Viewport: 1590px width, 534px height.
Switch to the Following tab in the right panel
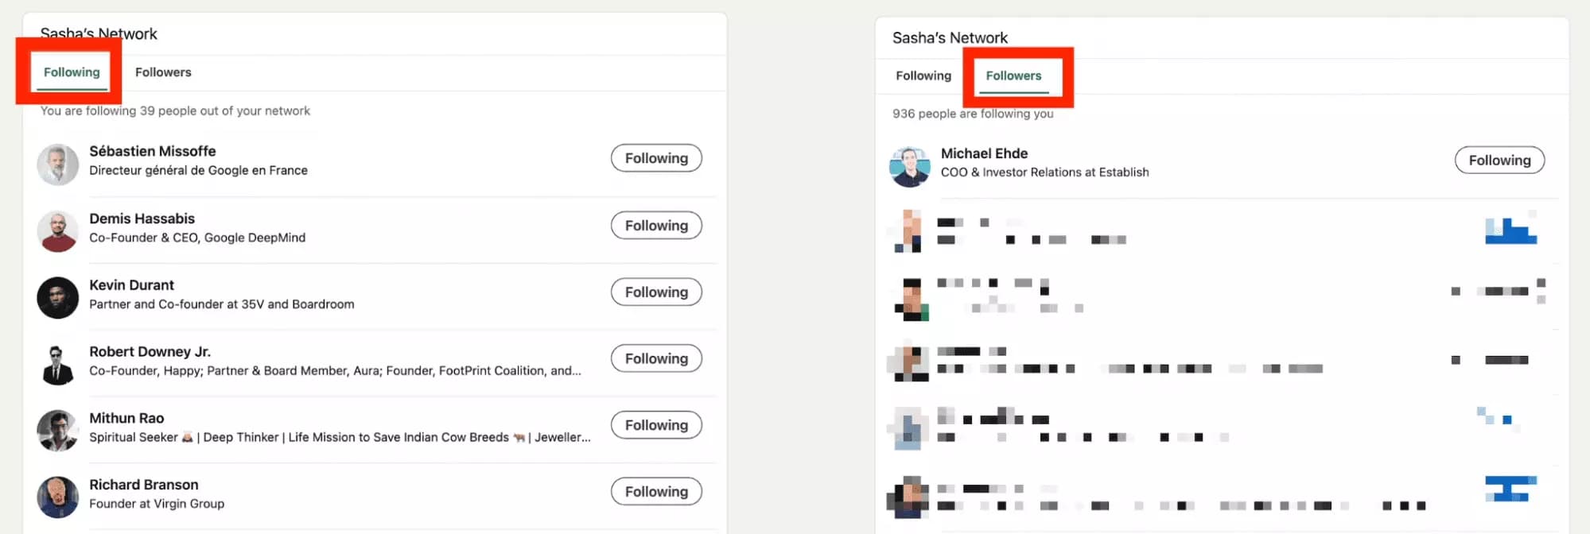923,75
